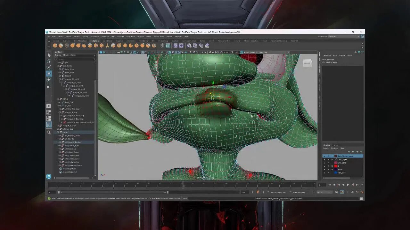This screenshot has height=230, width=410.
Task: Select the Imprint stamp sculpt tool
Action: click(x=107, y=46)
